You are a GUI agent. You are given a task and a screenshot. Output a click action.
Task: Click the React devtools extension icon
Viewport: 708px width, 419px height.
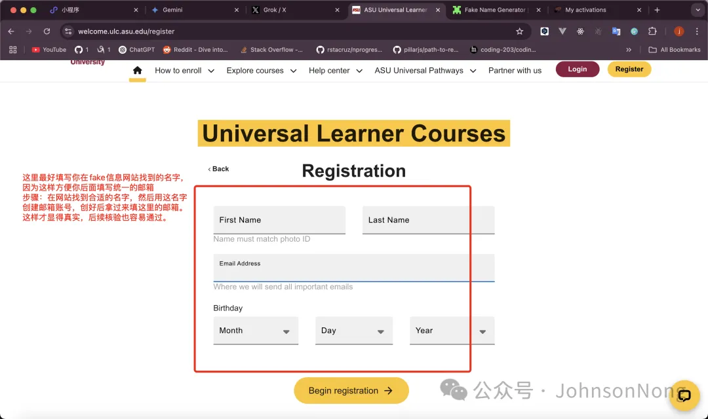tap(580, 31)
